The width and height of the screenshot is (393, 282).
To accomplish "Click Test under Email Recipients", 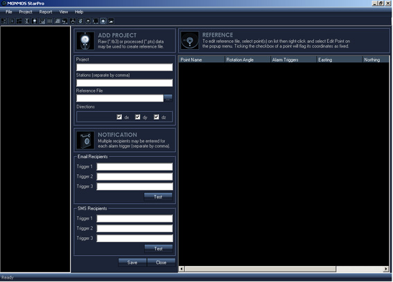I will [158, 197].
